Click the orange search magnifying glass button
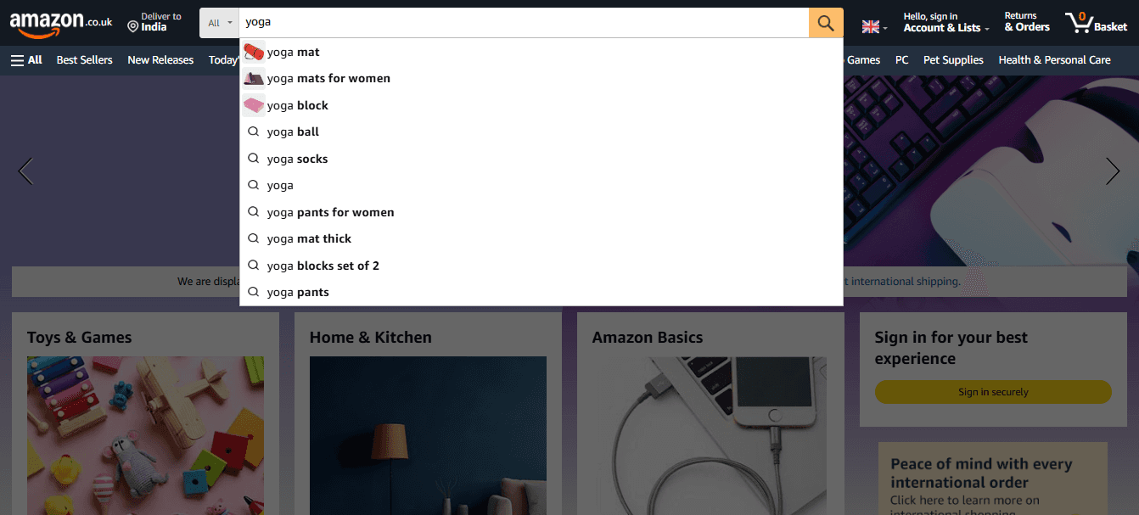 pyautogui.click(x=824, y=22)
